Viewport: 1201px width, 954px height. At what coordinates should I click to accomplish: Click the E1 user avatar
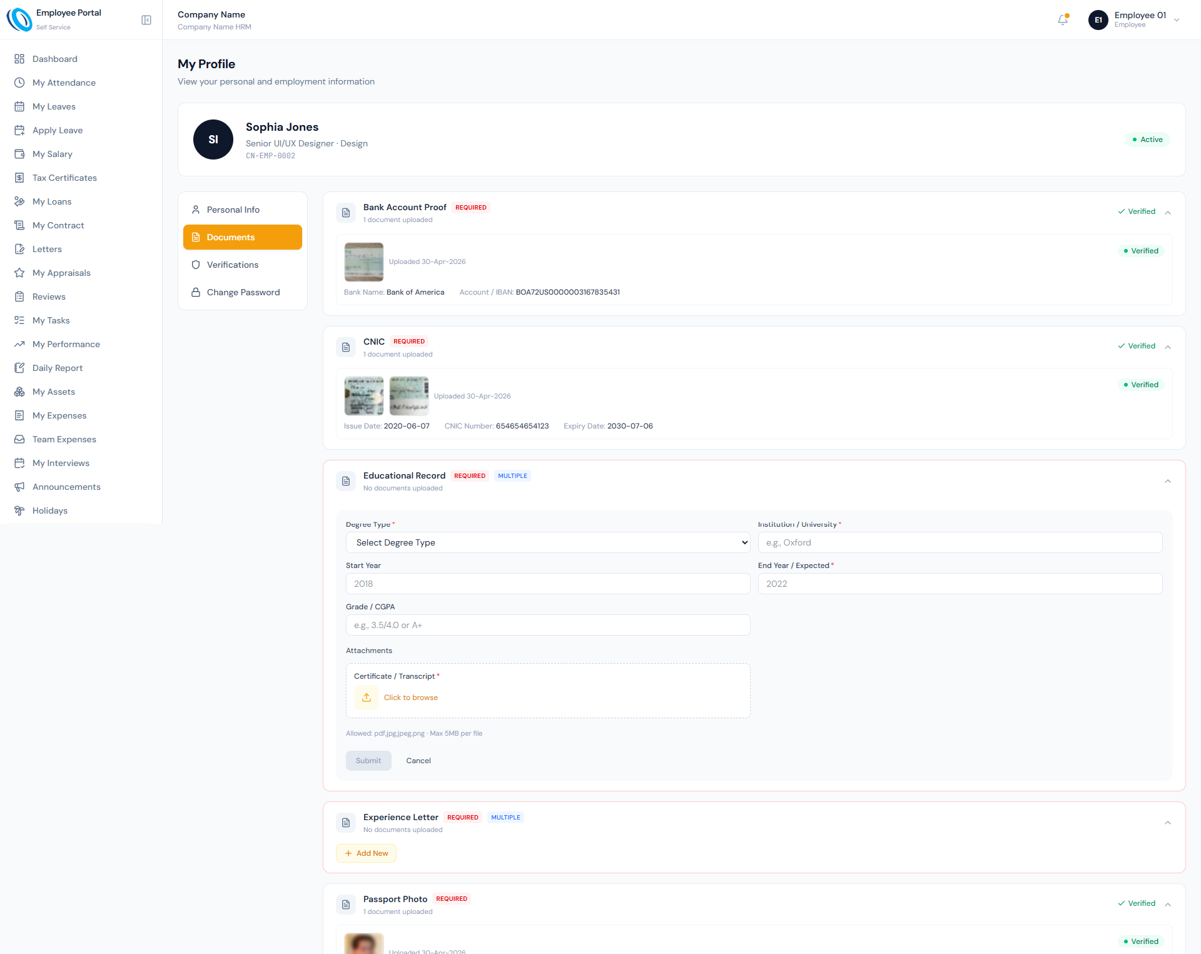[1098, 20]
